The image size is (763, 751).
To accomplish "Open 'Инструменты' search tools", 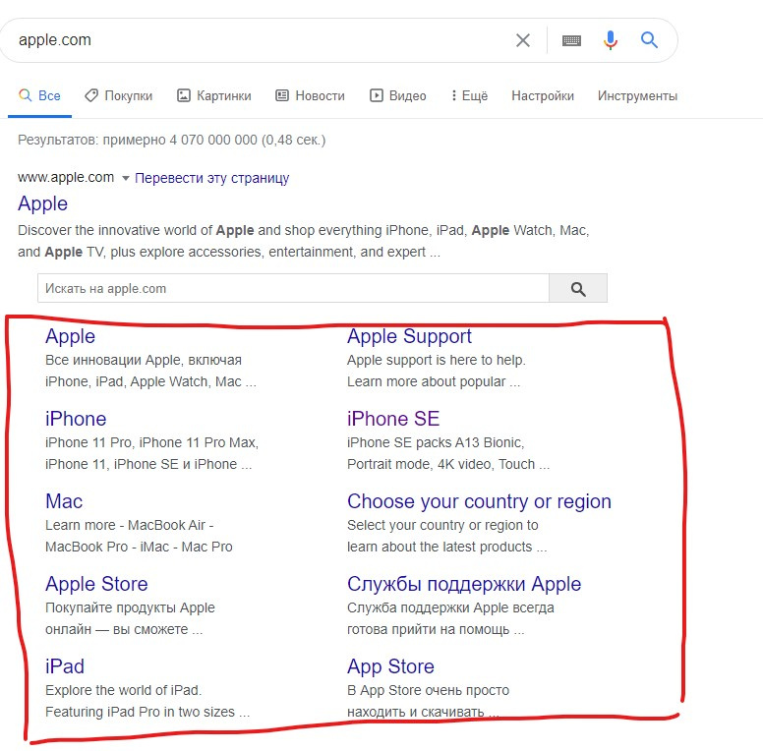I will 637,95.
